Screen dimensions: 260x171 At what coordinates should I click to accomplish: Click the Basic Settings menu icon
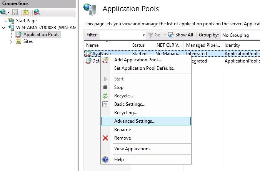105,104
